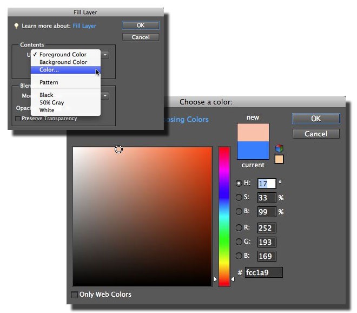Image resolution: width=357 pixels, height=313 pixels.
Task: Click the brightness field showing 99
Action: [267, 212]
